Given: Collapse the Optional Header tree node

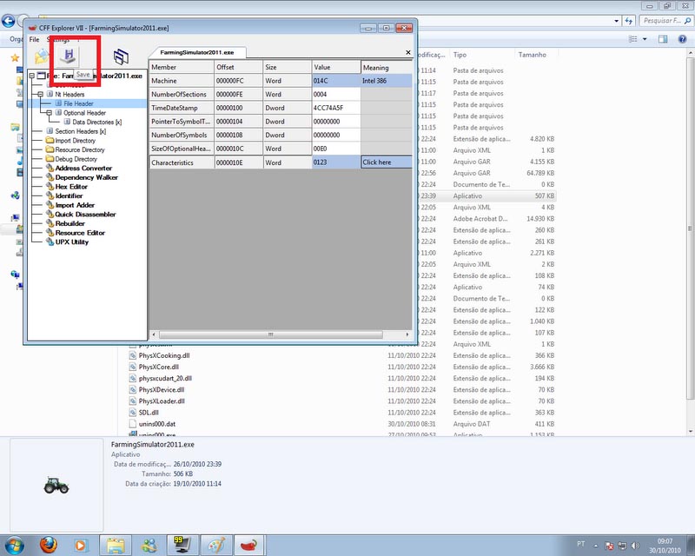Looking at the screenshot, I should click(50, 113).
